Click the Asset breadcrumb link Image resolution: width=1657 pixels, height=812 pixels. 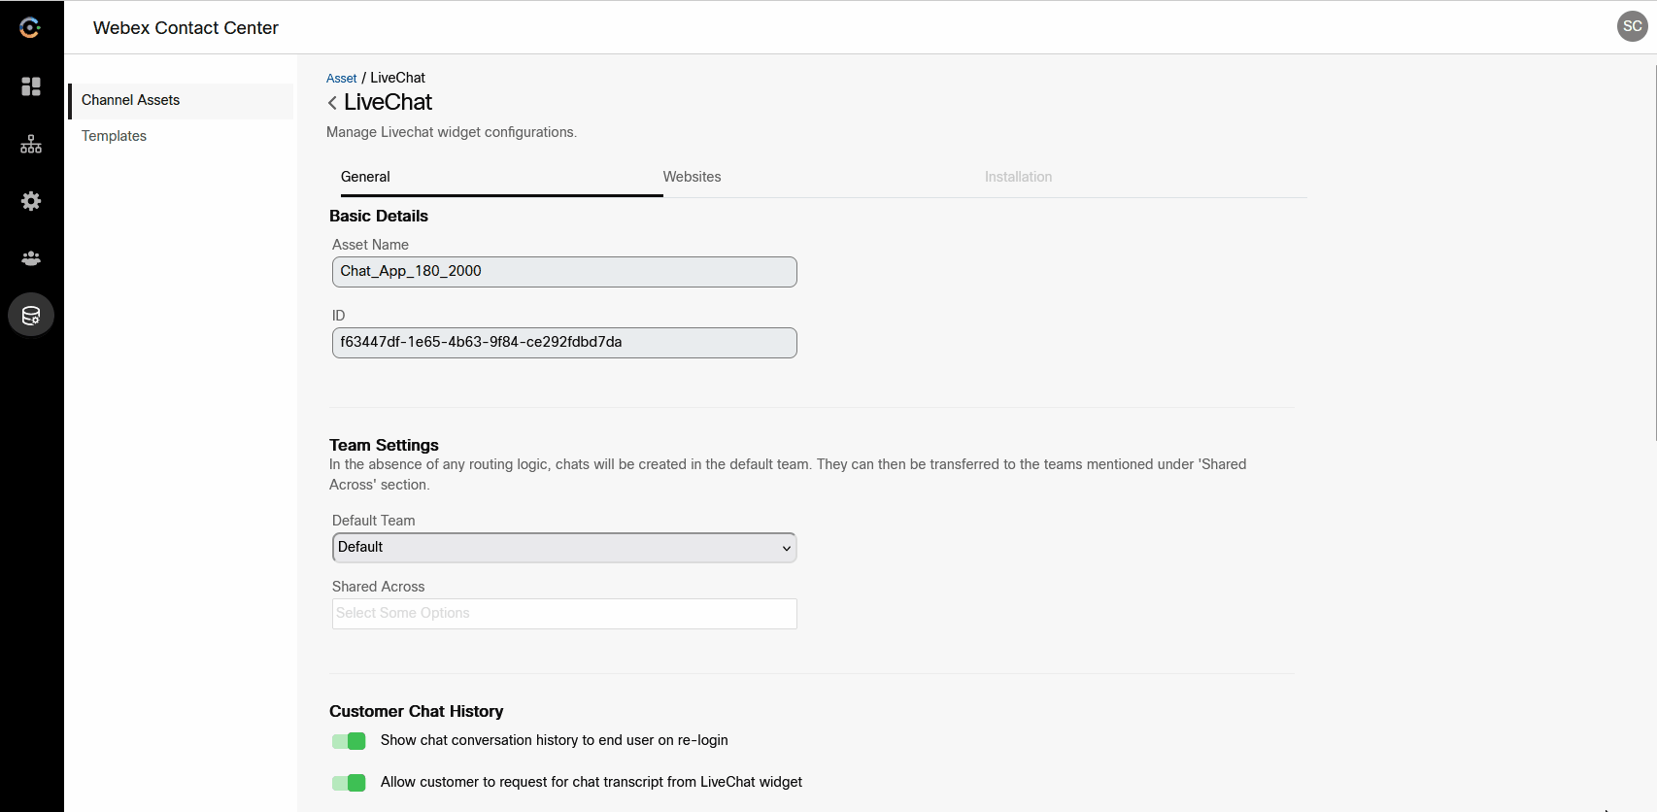[341, 79]
